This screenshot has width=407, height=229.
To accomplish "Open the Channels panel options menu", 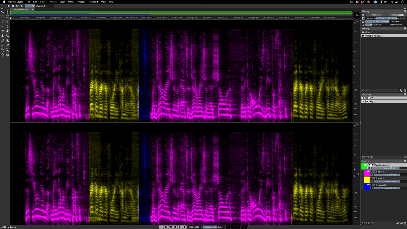I will coord(405,94).
